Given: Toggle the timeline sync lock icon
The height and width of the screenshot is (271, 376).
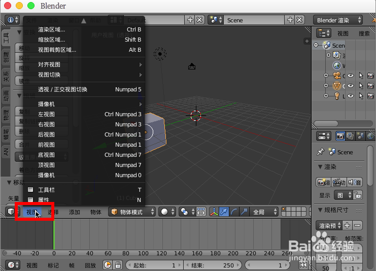Looking at the screenshot, I should 118,265.
